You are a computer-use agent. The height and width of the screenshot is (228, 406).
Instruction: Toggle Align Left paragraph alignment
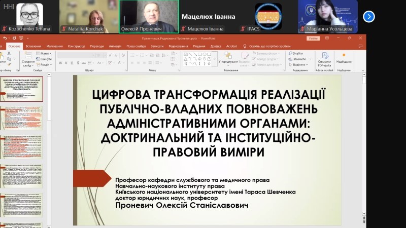(132, 63)
